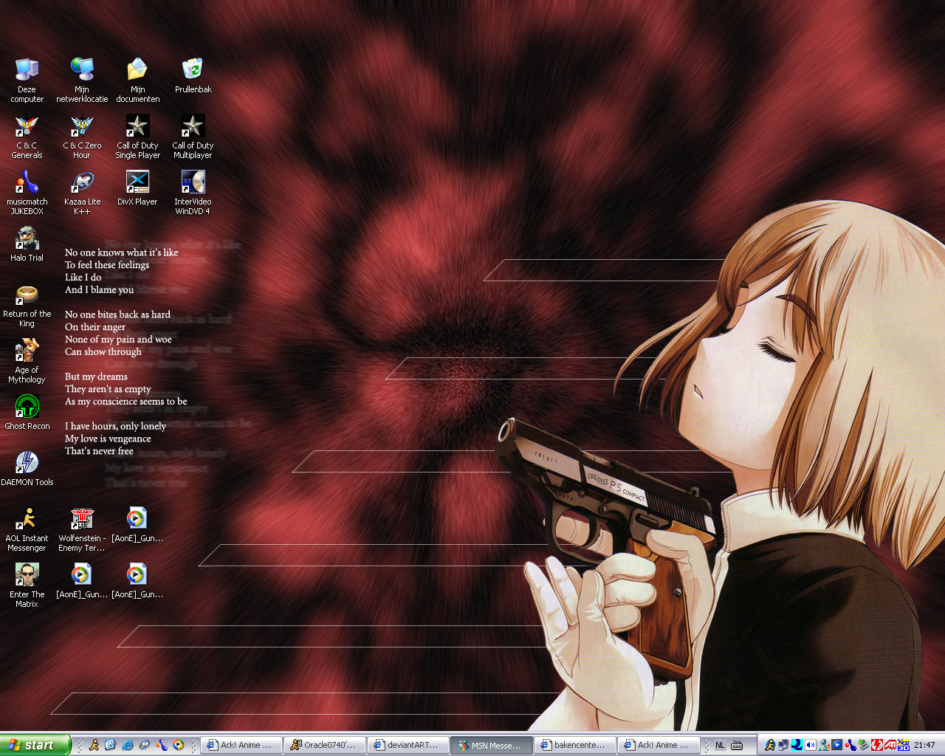Click the 21:47 system clock
Image resolution: width=945 pixels, height=756 pixels.
tap(924, 745)
